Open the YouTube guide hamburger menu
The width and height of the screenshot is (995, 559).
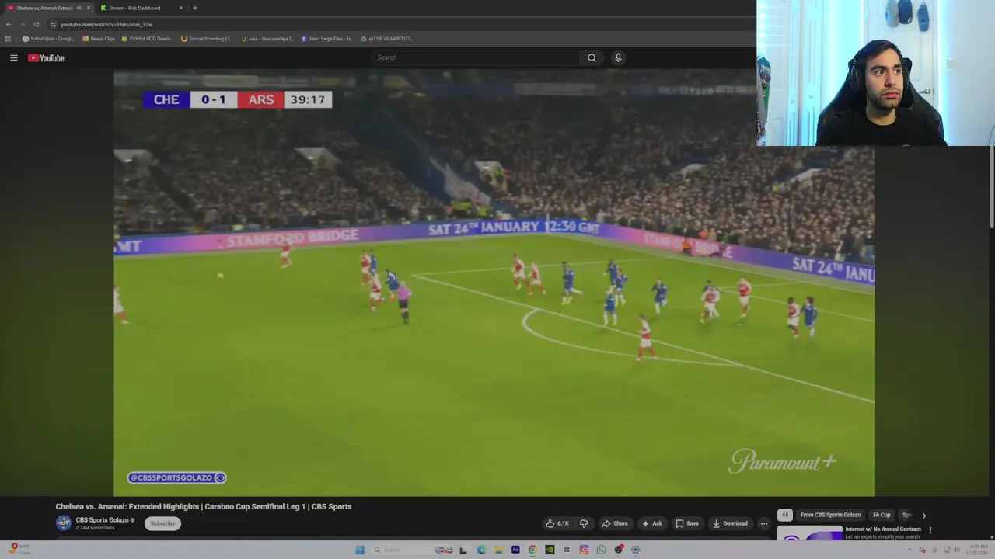(13, 57)
